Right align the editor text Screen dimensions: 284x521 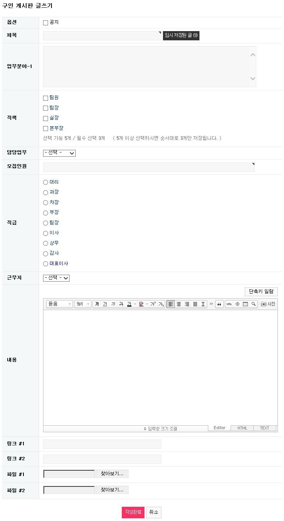187,304
